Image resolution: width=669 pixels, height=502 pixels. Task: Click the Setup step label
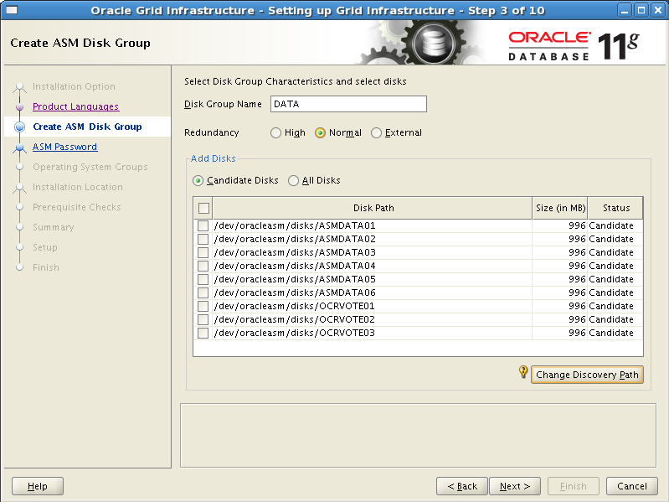point(45,247)
